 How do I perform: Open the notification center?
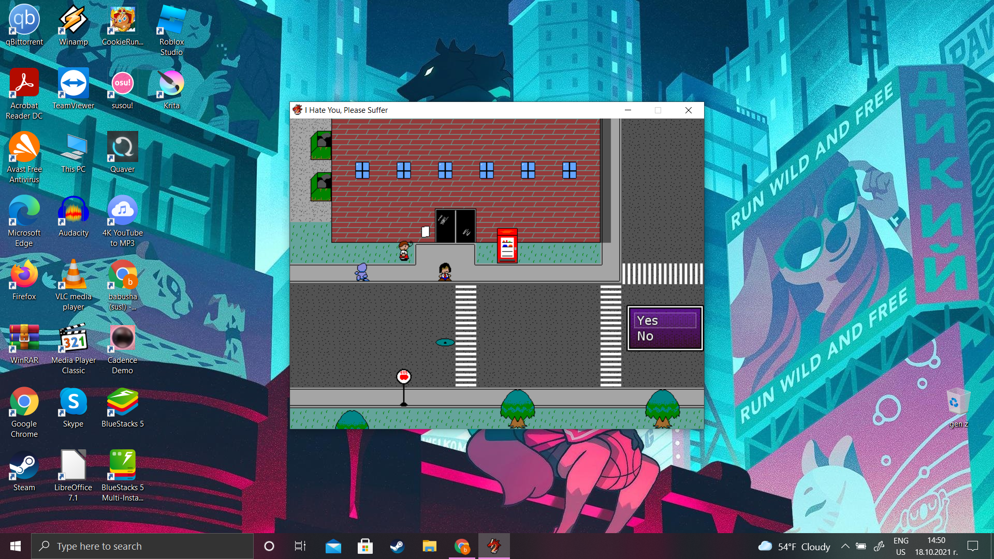pos(973,546)
